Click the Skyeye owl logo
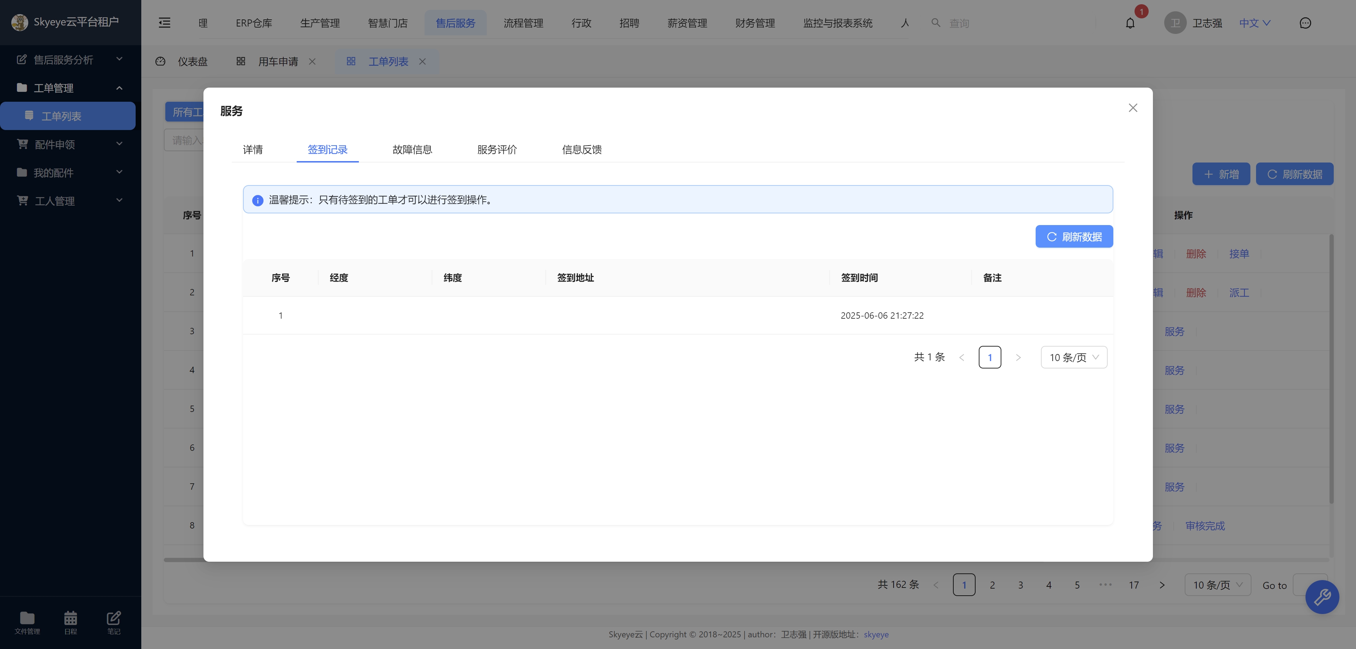Screen dimensions: 1356x649 click(x=19, y=22)
